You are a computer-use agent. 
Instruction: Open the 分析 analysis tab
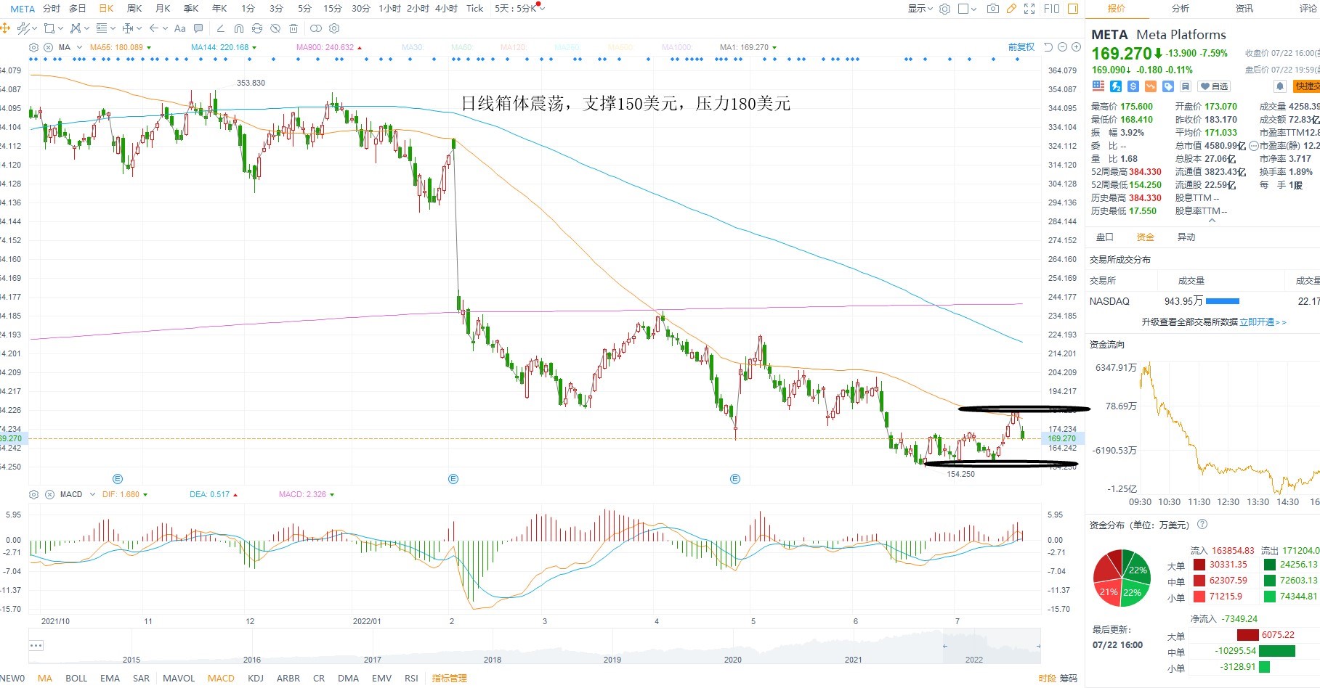(x=1181, y=9)
